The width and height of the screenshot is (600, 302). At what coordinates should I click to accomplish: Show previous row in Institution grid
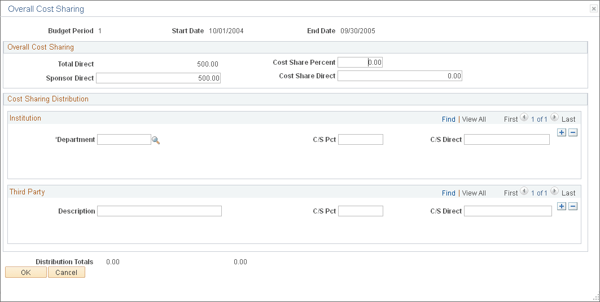(x=524, y=117)
